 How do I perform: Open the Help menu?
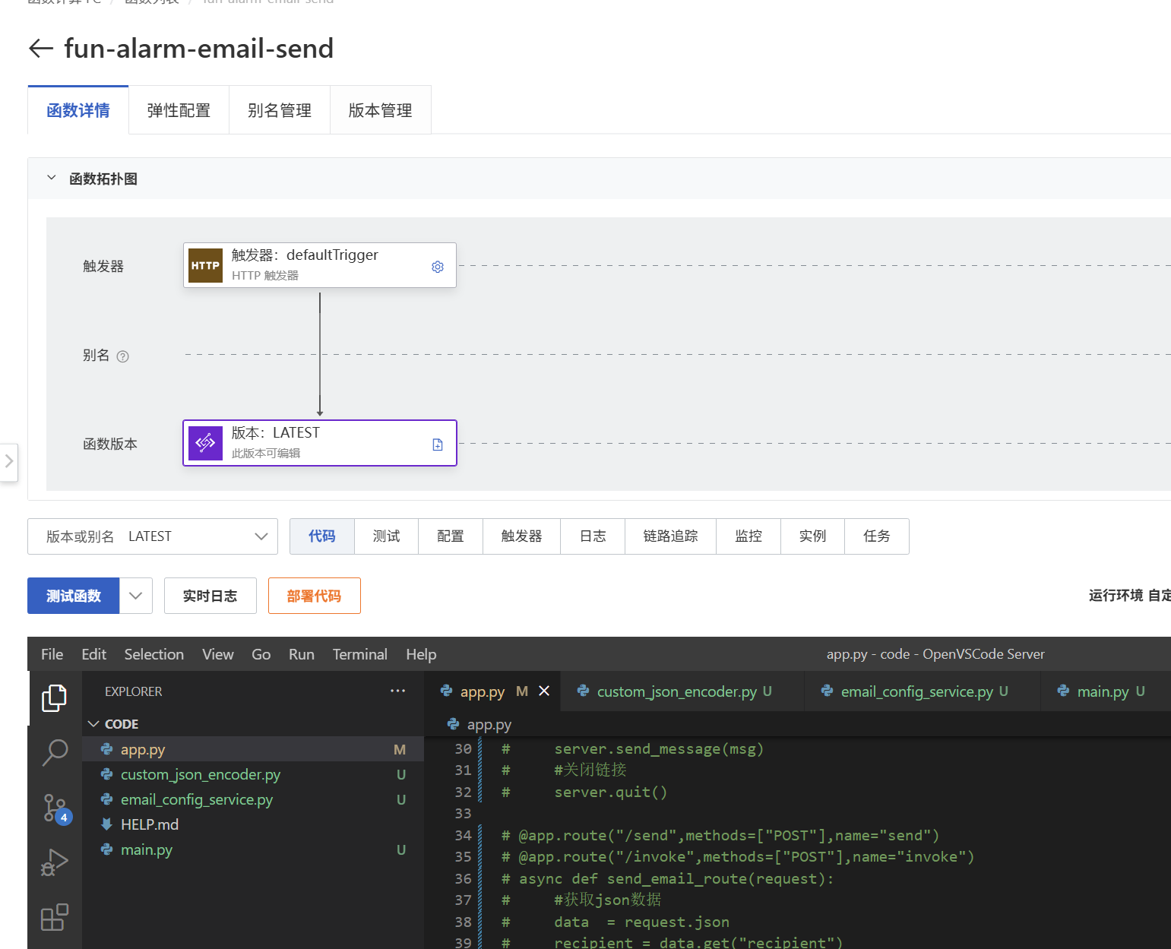point(421,654)
